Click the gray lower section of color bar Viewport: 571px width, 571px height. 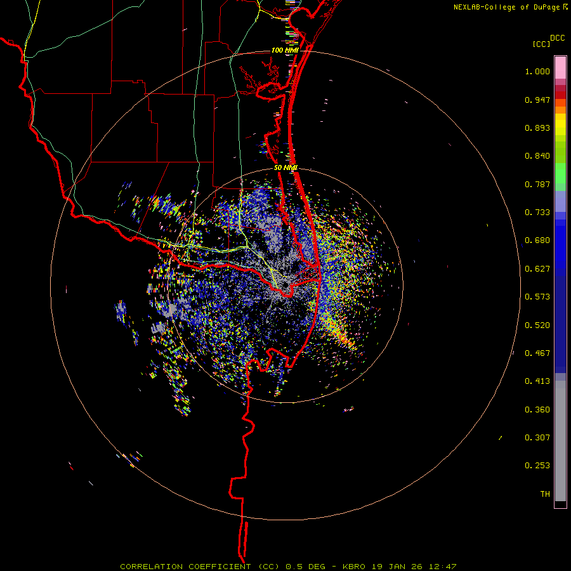click(x=560, y=441)
